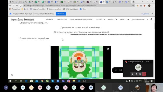The image size is (163, 92).
Task: Open Mail app from taskbar
Action: tap(37, 81)
